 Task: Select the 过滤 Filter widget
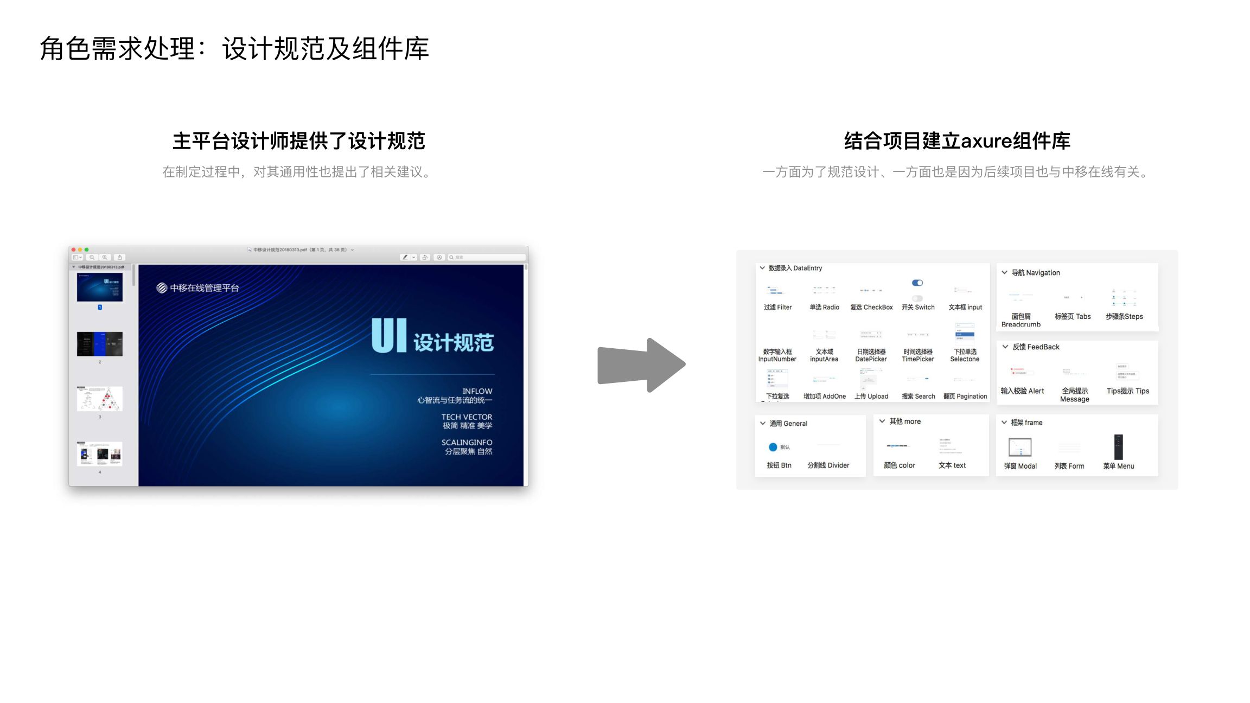777,298
